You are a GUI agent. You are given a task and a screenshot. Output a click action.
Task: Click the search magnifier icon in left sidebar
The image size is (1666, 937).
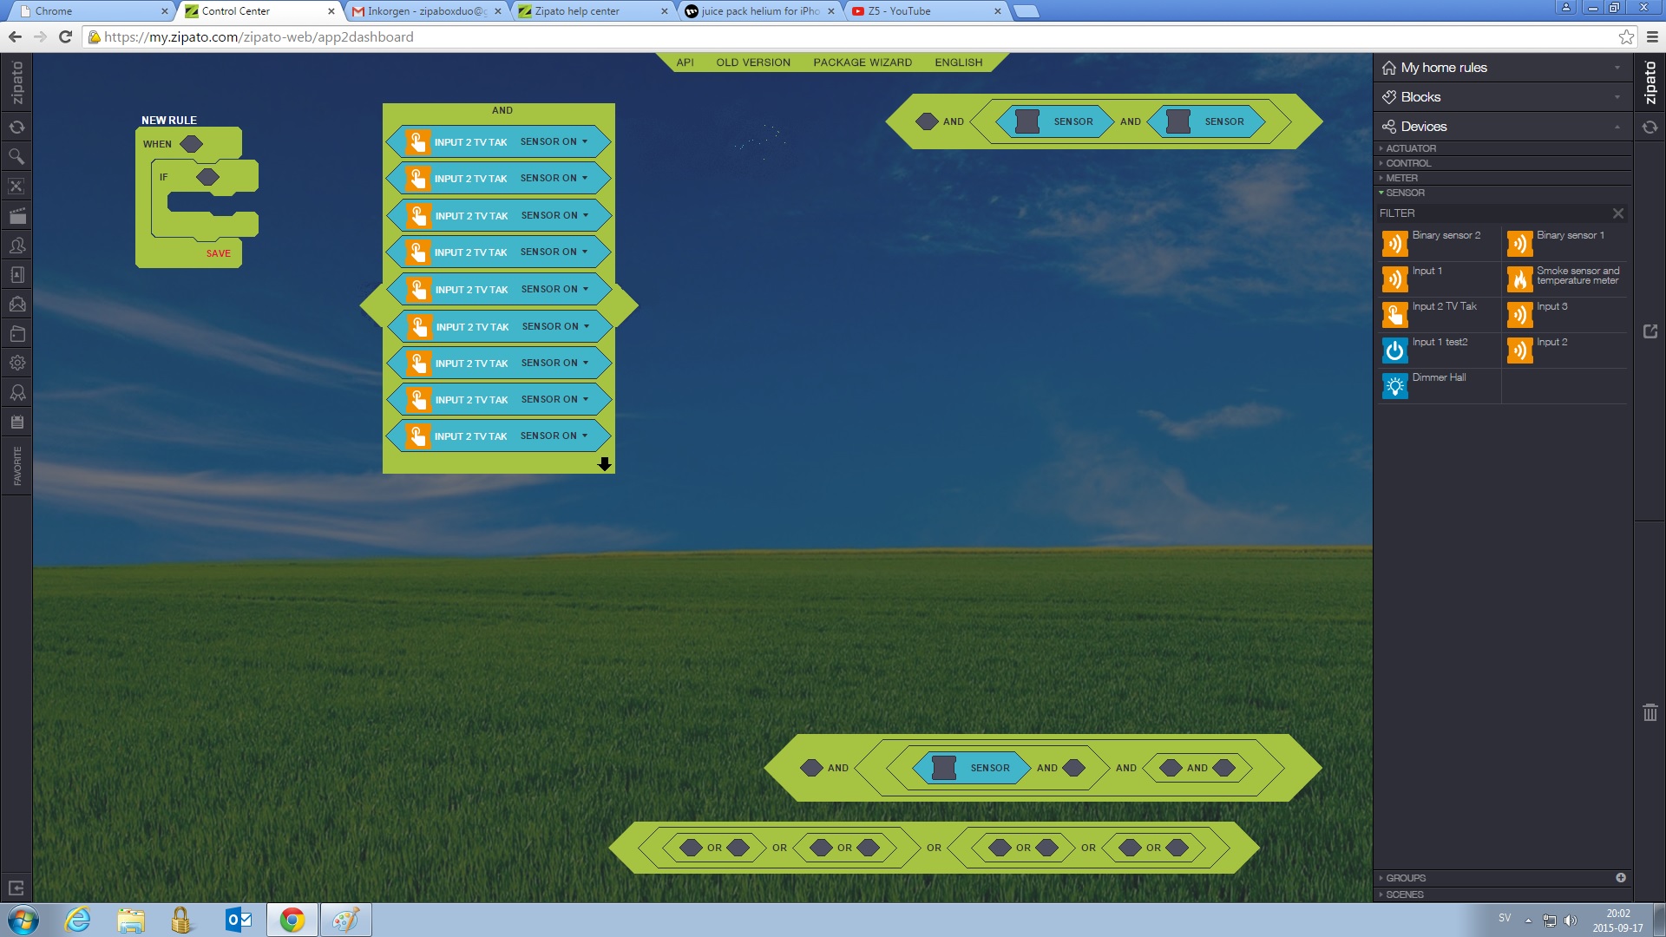pyautogui.click(x=16, y=157)
